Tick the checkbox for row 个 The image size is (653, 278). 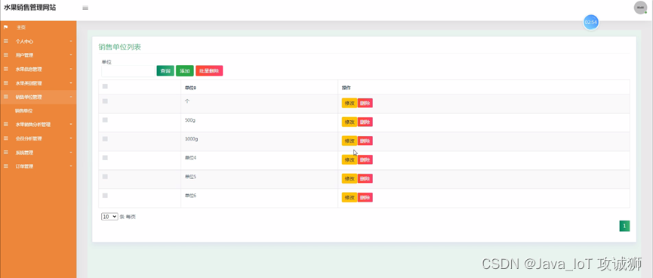click(105, 101)
